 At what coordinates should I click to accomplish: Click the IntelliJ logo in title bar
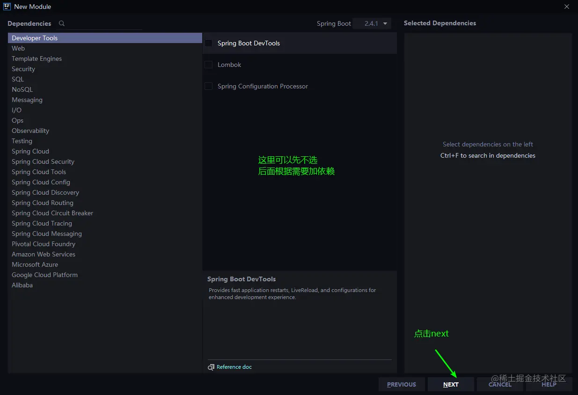7,7
